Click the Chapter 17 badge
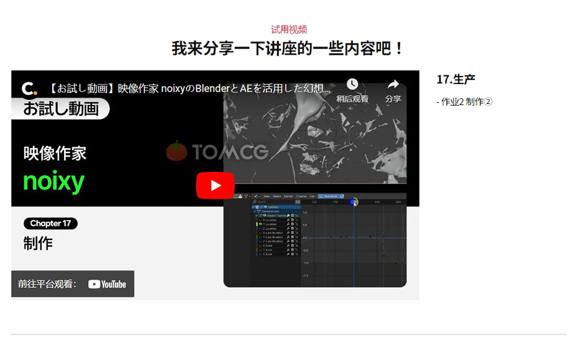Viewport: 578px width, 337px height. point(50,223)
